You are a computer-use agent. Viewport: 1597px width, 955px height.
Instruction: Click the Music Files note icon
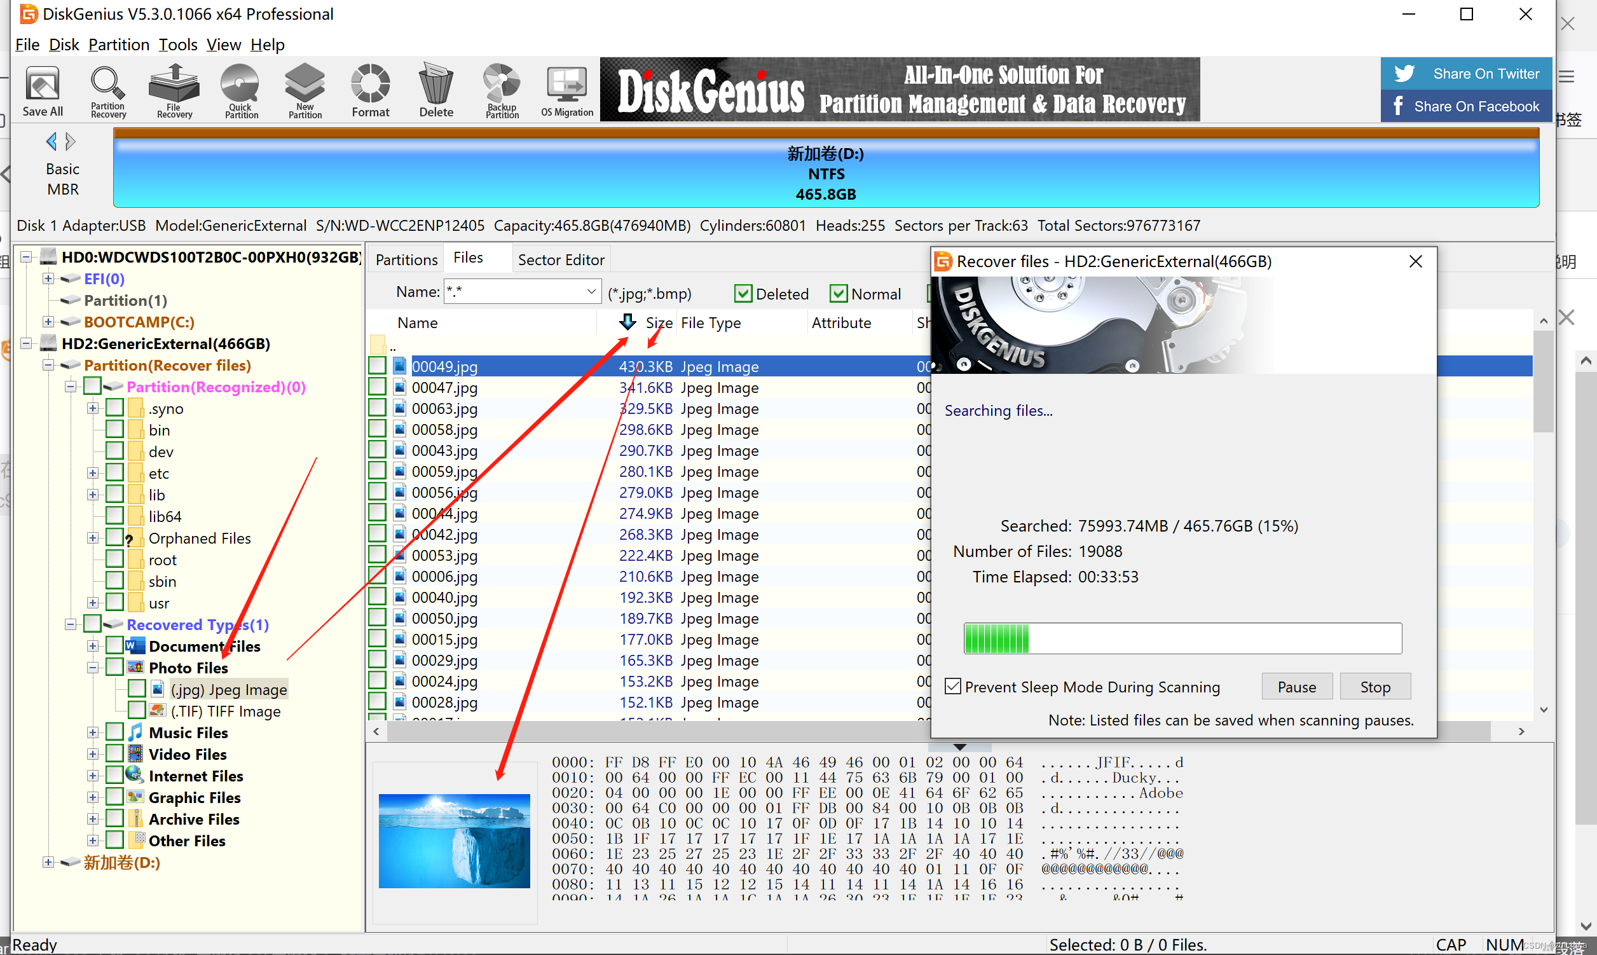135,732
